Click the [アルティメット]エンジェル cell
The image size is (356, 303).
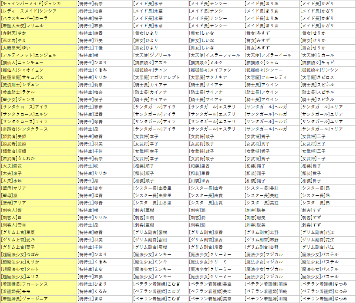[38, 55]
